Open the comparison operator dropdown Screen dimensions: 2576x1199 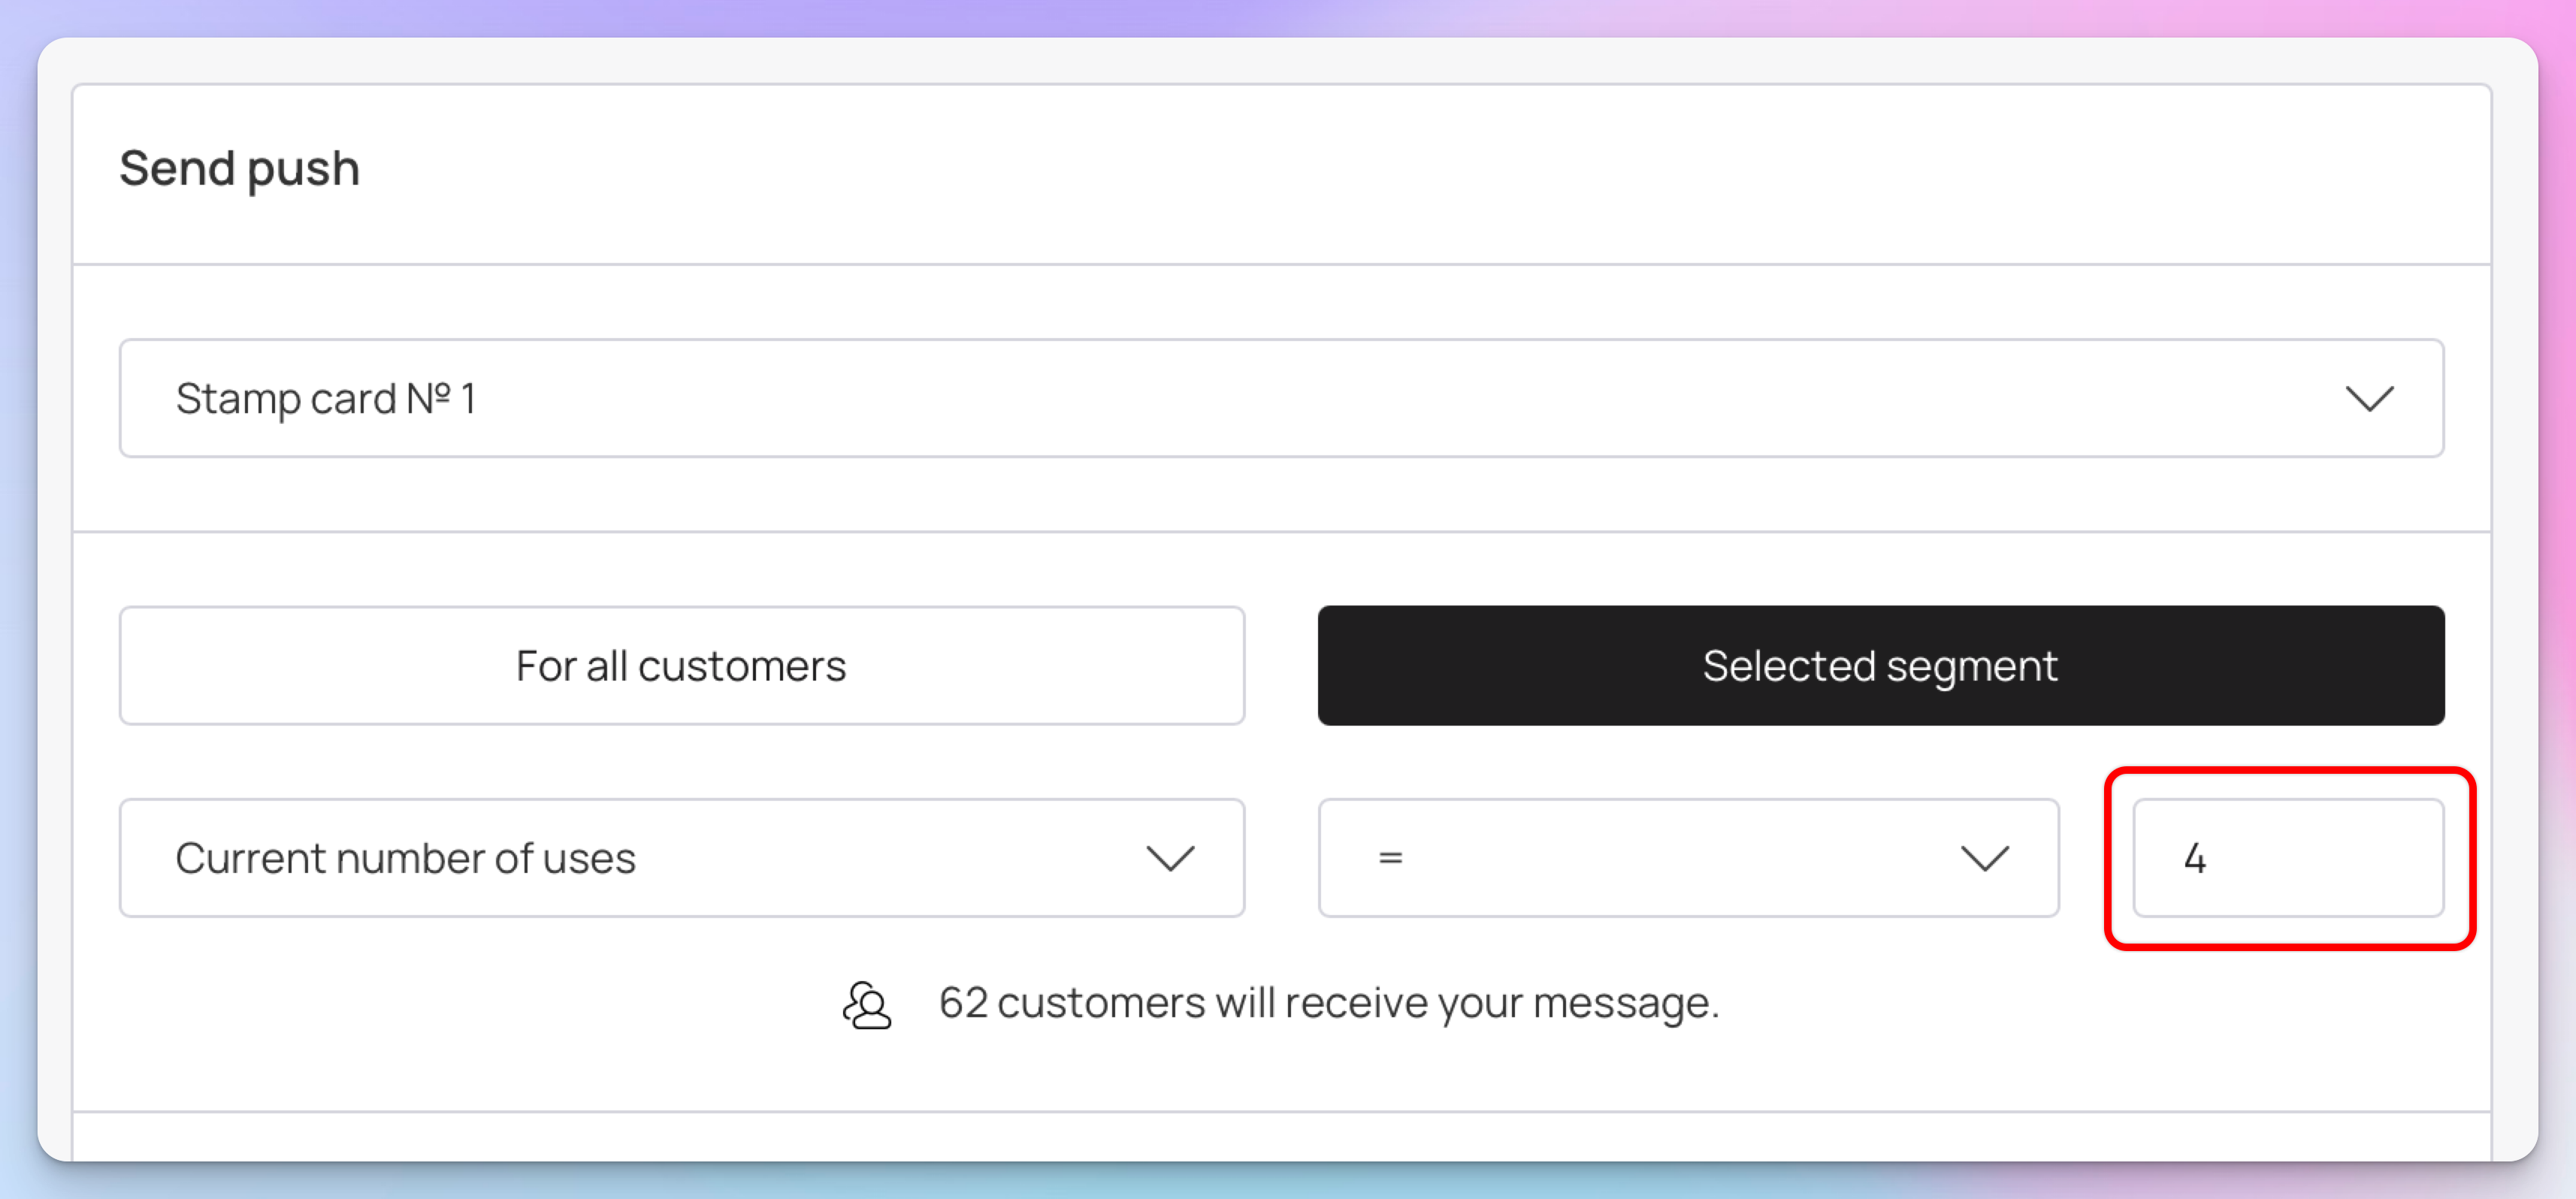pos(1687,858)
